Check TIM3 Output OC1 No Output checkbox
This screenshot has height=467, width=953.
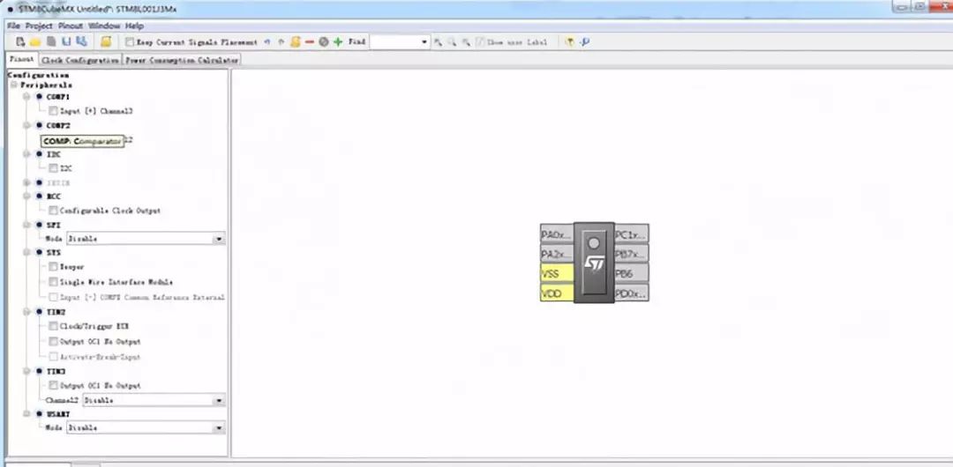click(54, 385)
